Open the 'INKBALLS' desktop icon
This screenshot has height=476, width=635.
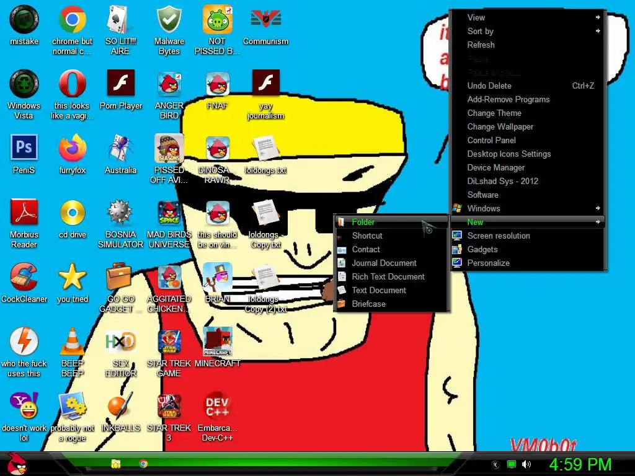click(x=120, y=405)
